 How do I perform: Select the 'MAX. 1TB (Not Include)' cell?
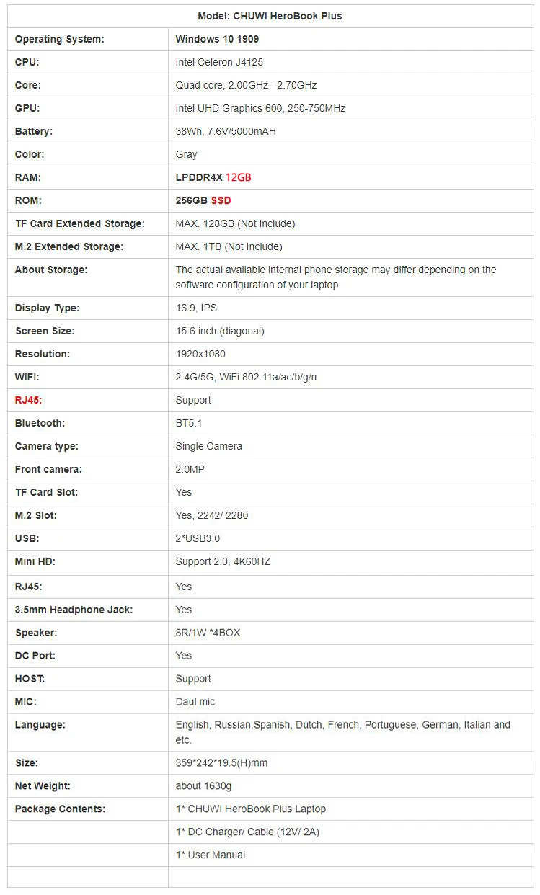tap(229, 246)
